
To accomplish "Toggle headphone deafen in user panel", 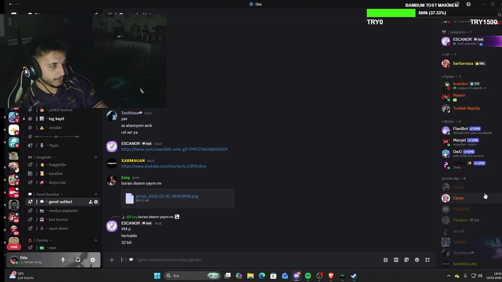I will tap(78, 260).
